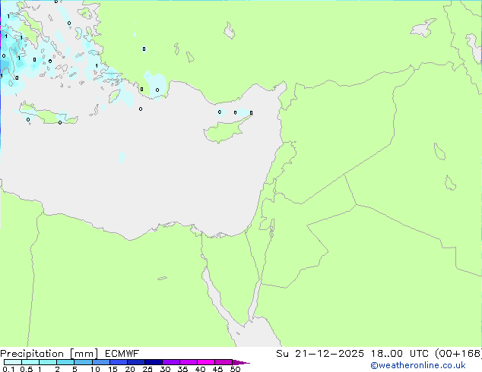This screenshot has height=372, width=482.
Task: Click the 30–35 mm purple swatch
Action: [x=171, y=362]
